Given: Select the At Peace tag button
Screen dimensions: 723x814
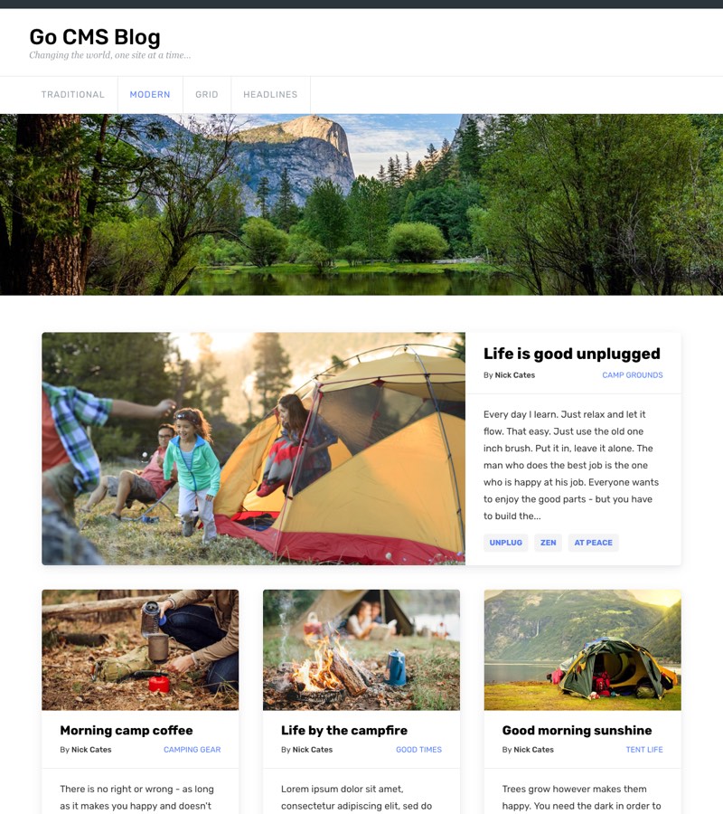Looking at the screenshot, I should click(593, 543).
